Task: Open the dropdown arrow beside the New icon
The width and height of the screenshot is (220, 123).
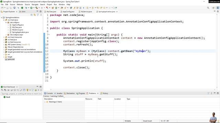Action: pos(5,8)
